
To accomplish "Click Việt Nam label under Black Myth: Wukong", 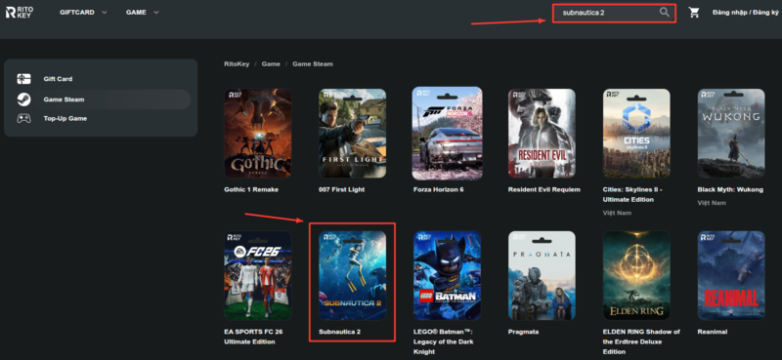I will [x=712, y=203].
